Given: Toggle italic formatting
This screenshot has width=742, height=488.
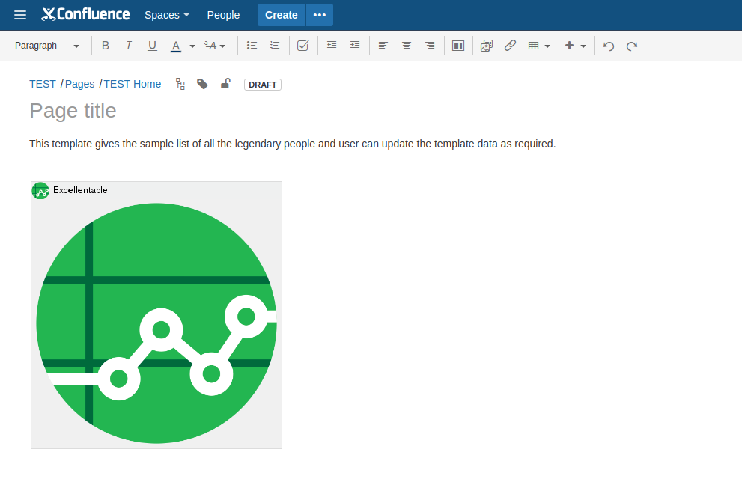Looking at the screenshot, I should (129, 46).
